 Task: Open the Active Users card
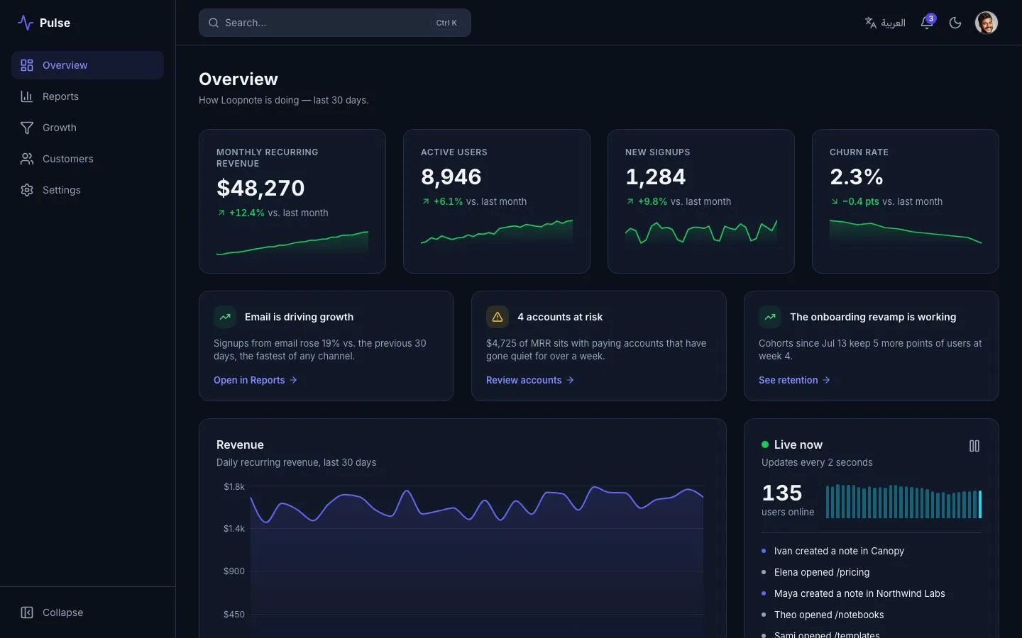coord(497,201)
